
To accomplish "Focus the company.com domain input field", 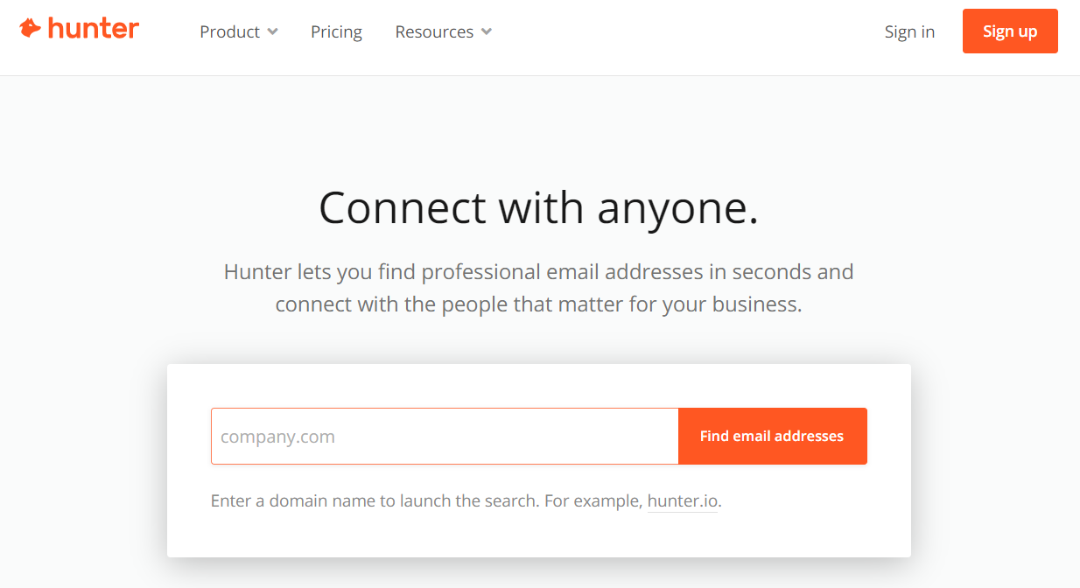I will point(445,436).
